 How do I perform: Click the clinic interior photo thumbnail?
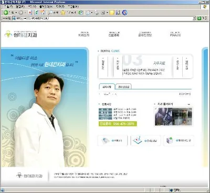pos(173,116)
